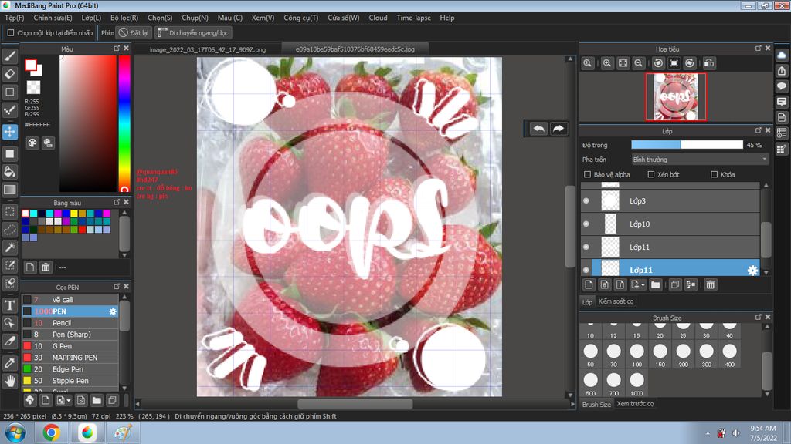Delete palette color with trash icon
The image size is (791, 444).
click(x=46, y=267)
